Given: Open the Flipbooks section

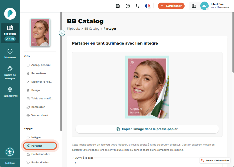Looking at the screenshot, I should click(x=10, y=33).
